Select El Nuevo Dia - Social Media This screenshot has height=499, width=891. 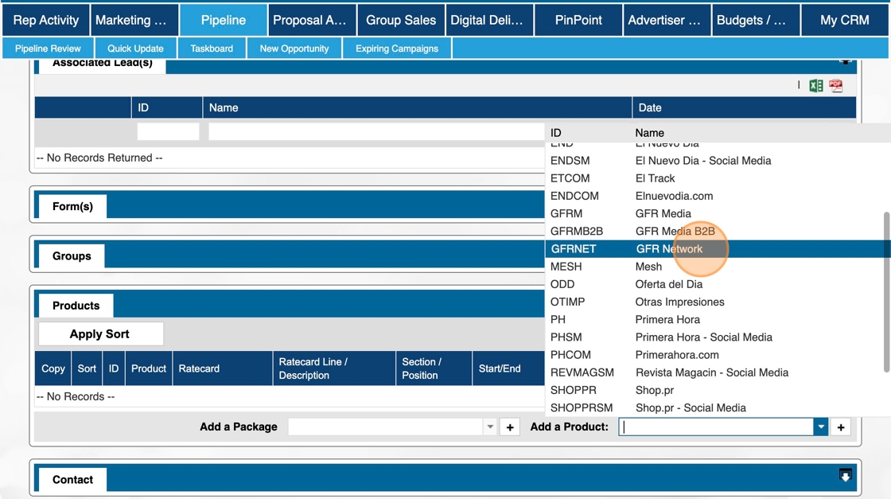coord(718,161)
